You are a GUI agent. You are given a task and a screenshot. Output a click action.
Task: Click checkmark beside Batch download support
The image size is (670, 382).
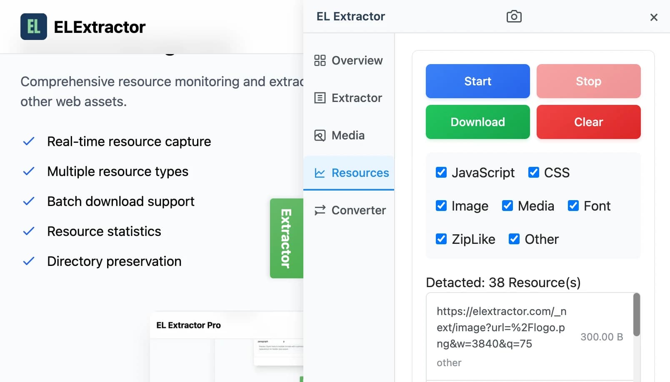pyautogui.click(x=28, y=201)
